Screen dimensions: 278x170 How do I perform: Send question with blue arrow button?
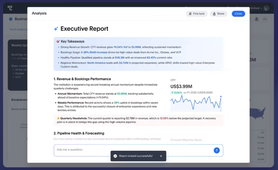(x=217, y=150)
